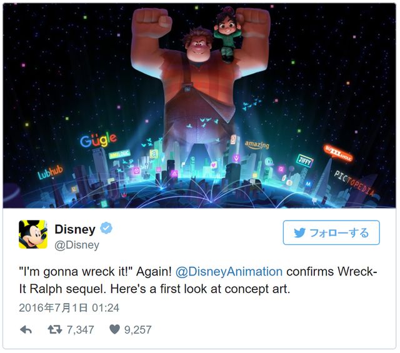Click the tweet text about Wreck-It Ralph sequel
Screen dimensions: 400x353
[197, 280]
